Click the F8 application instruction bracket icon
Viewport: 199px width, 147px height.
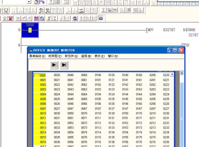pyautogui.click(x=6, y=11)
